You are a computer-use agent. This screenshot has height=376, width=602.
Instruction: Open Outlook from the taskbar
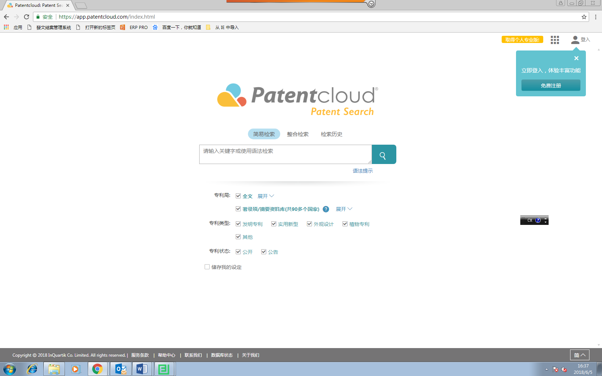tap(121, 369)
